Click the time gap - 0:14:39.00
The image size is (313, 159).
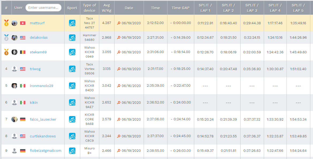(x=181, y=37)
